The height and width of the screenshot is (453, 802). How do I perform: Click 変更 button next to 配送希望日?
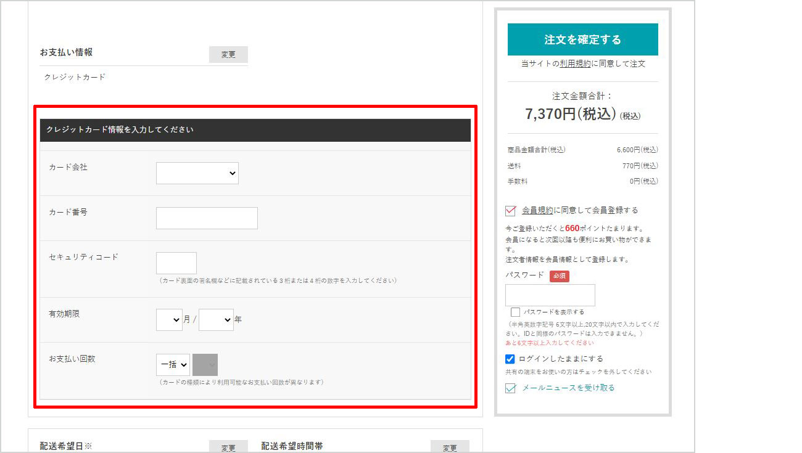pos(228,447)
